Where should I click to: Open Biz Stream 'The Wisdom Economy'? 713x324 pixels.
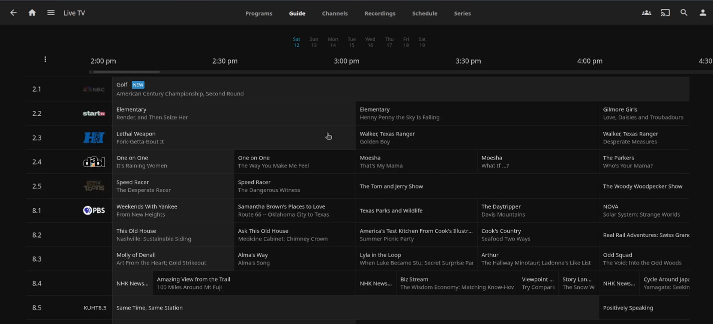457,283
